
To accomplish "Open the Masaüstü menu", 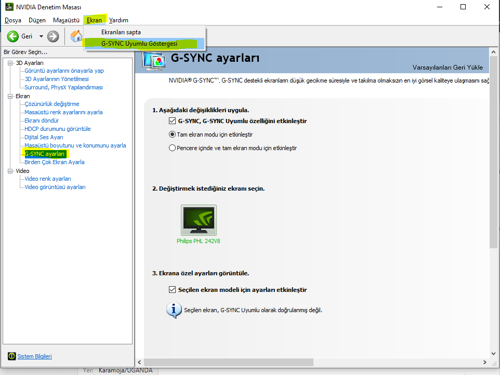I will 66,20.
